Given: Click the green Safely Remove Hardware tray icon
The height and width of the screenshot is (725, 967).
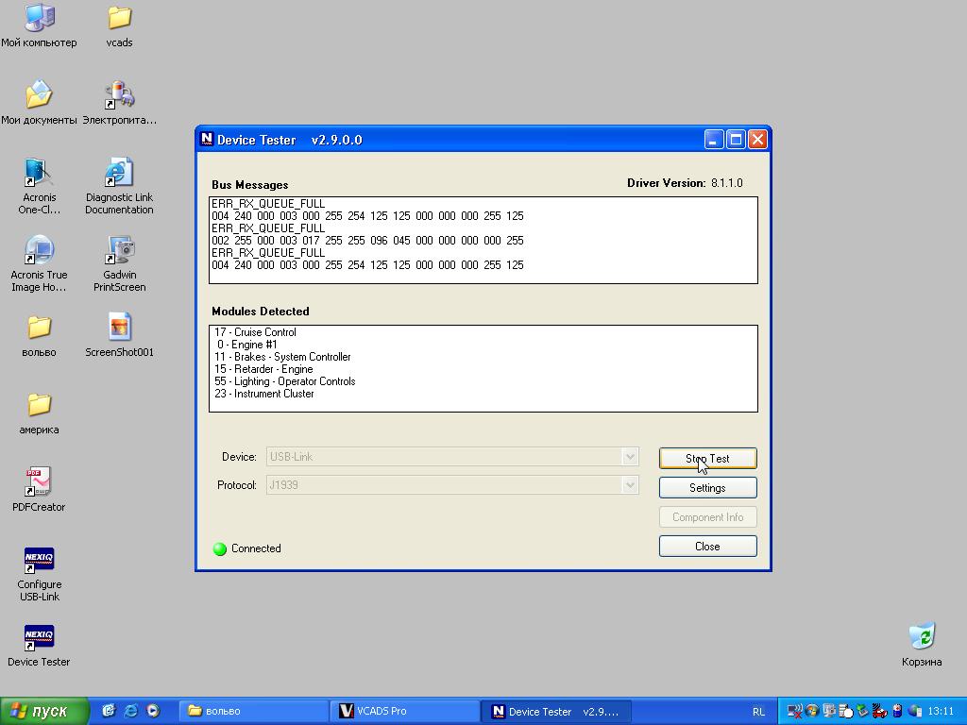Looking at the screenshot, I should (x=862, y=712).
